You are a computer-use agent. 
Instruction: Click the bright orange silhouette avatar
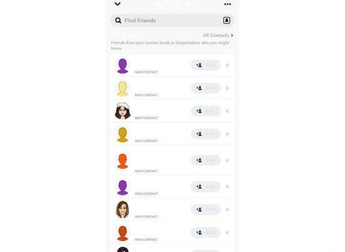[x=122, y=161]
